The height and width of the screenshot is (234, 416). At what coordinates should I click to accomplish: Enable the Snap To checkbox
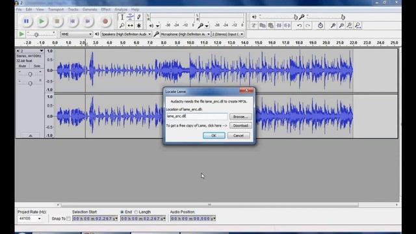[x=68, y=218]
